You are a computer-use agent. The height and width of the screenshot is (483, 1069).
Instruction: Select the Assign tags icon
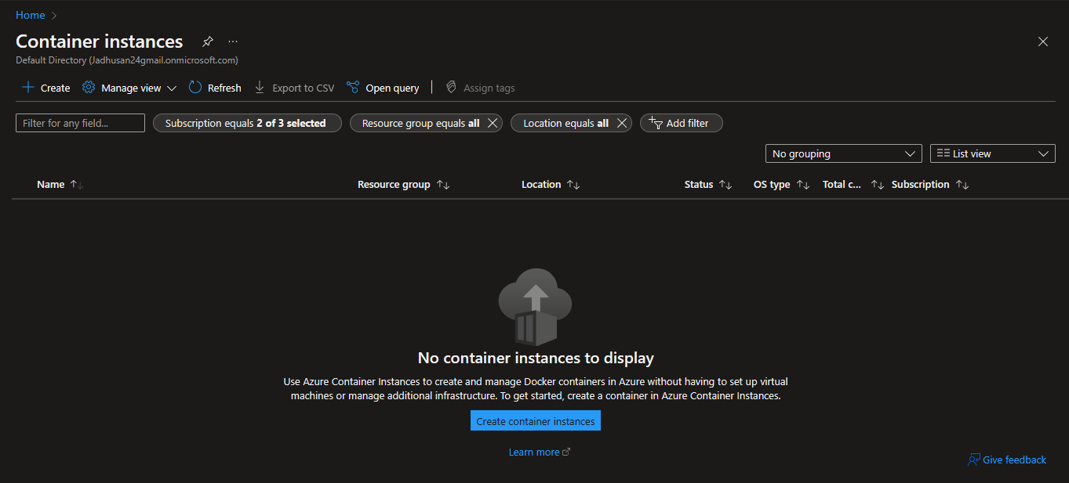(x=451, y=87)
